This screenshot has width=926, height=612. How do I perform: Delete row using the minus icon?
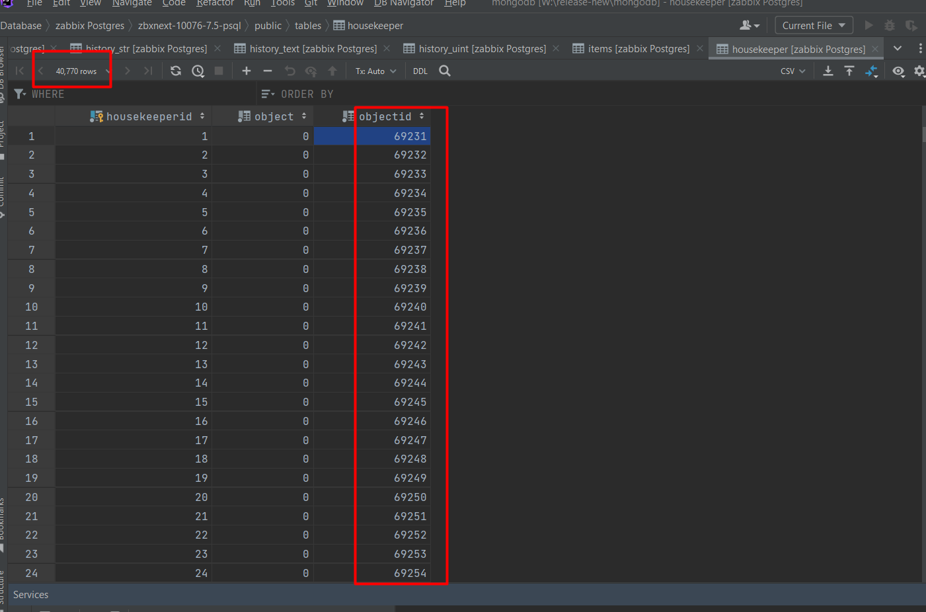pyautogui.click(x=268, y=71)
